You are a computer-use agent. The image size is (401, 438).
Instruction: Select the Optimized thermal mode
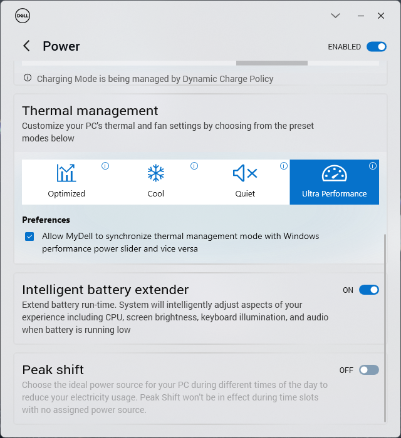coord(66,181)
